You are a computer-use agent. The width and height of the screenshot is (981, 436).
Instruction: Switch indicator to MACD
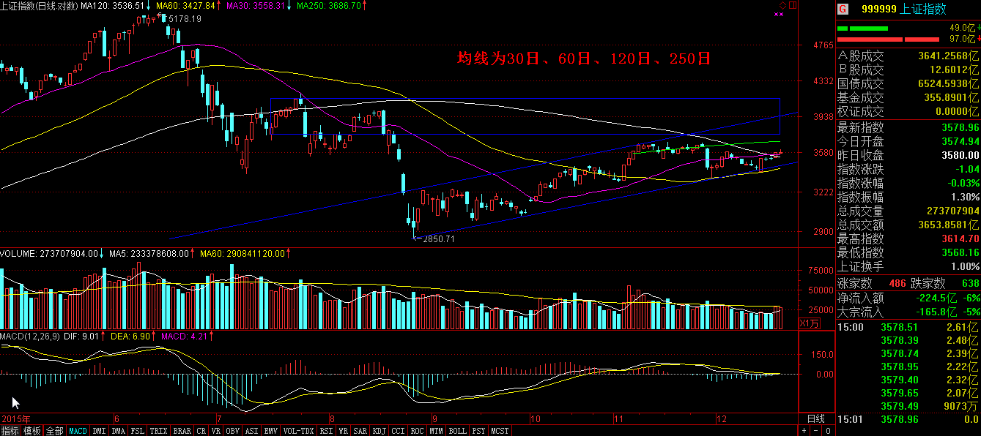pyautogui.click(x=78, y=431)
